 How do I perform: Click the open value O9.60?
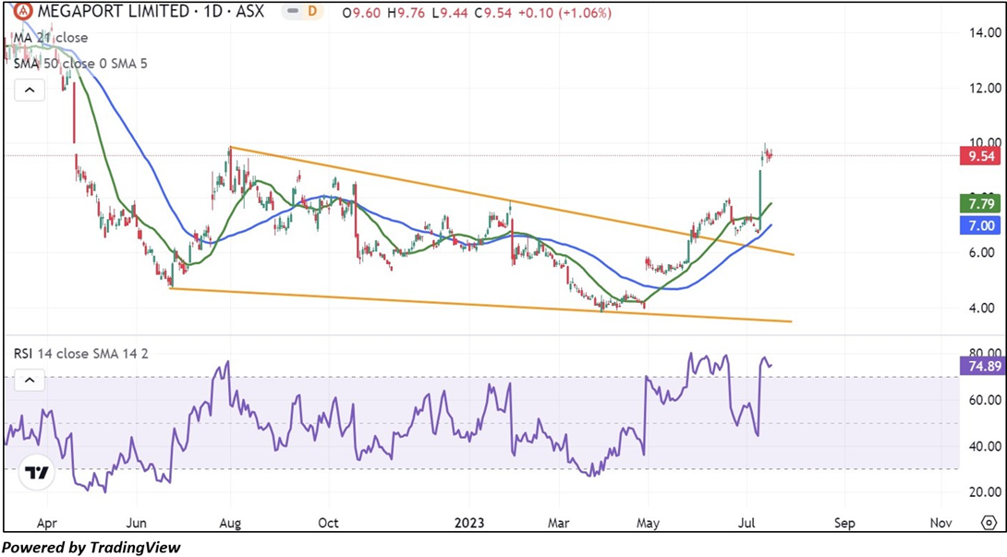pyautogui.click(x=361, y=13)
